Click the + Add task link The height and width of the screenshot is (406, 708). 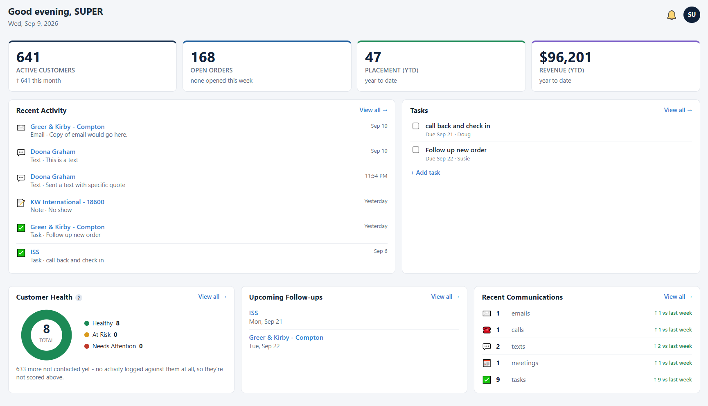tap(425, 173)
